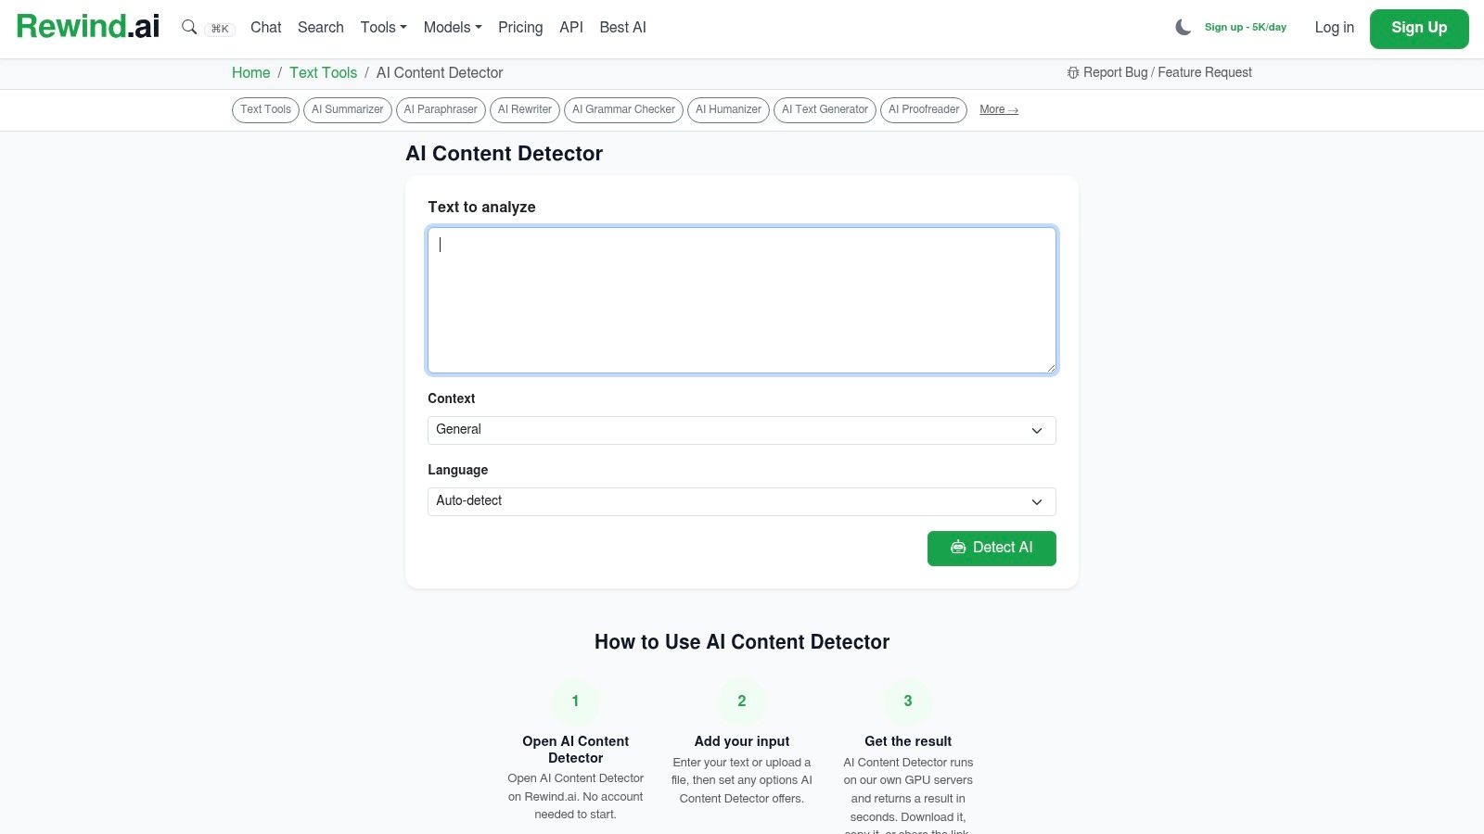
Task: Click the Detect AI button
Action: 991,548
